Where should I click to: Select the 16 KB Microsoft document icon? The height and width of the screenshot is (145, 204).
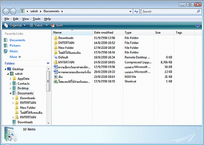(x=56, y=67)
